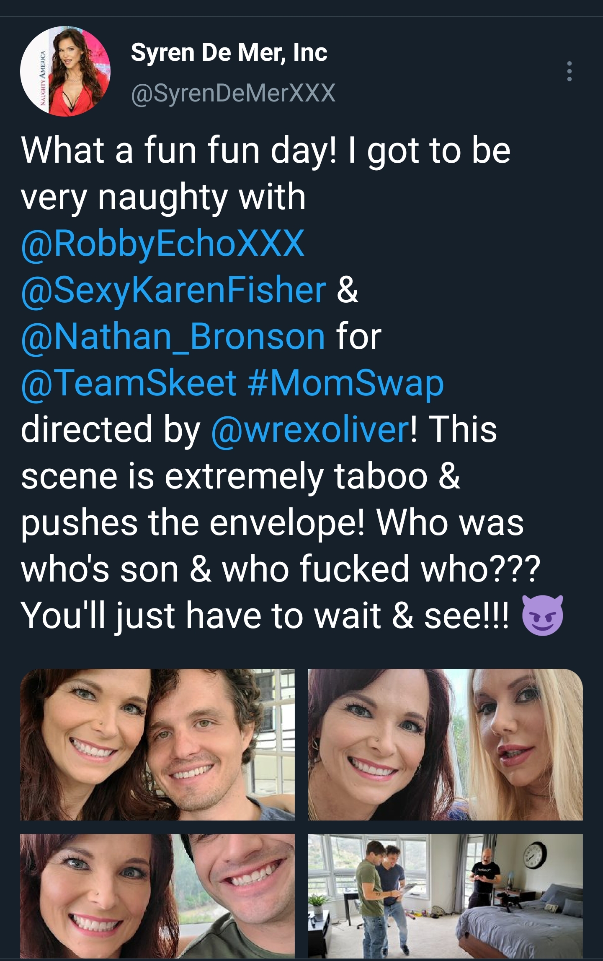Go to the @TeamSkeet mention

click(x=129, y=383)
